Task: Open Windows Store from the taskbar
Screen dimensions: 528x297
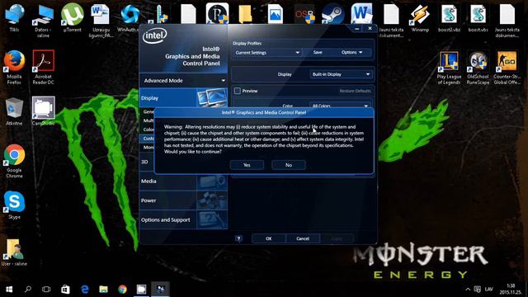Action: [65, 290]
